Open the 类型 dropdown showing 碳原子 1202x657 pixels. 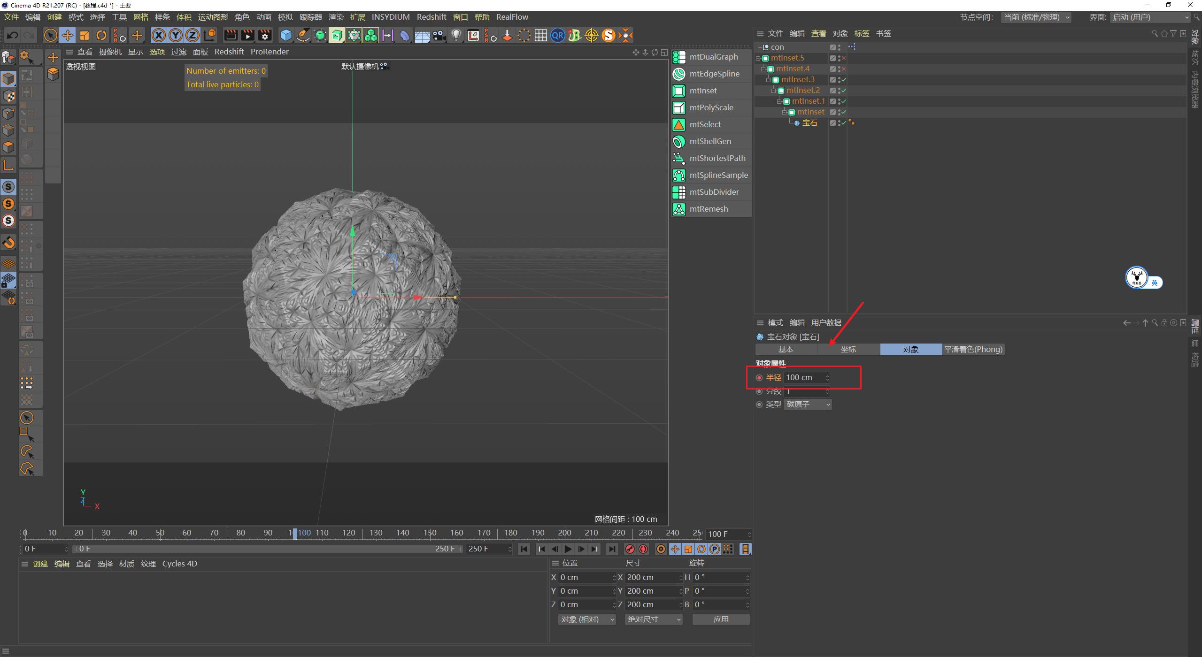tap(807, 404)
